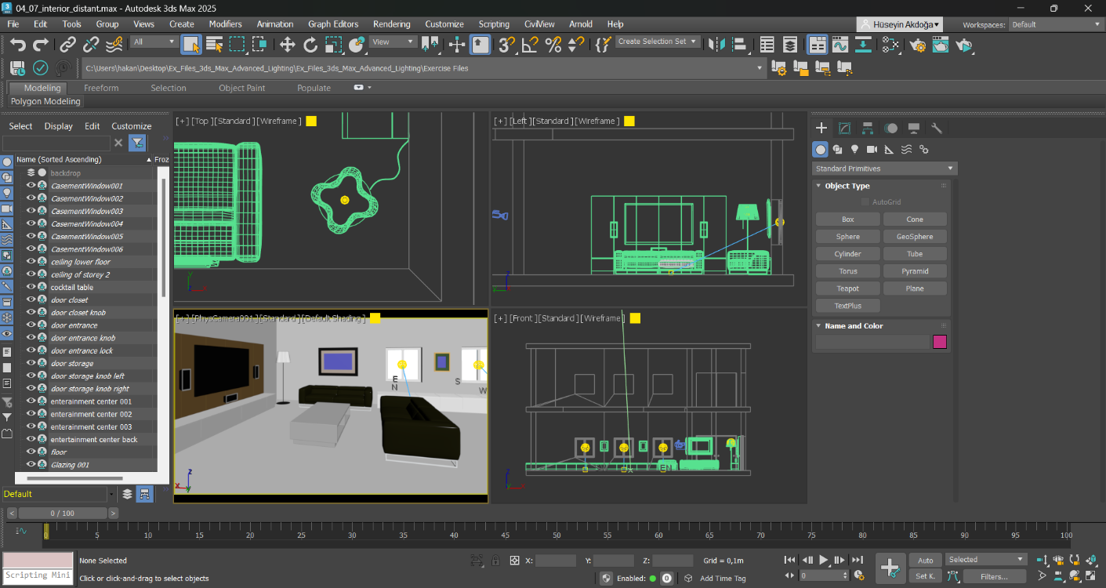Toggle the 3D Snaps icon
Image resolution: width=1106 pixels, height=588 pixels.
tap(507, 45)
